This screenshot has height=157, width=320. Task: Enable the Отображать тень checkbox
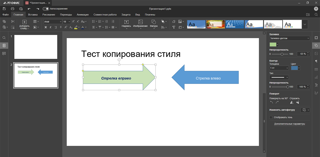pos(271,117)
